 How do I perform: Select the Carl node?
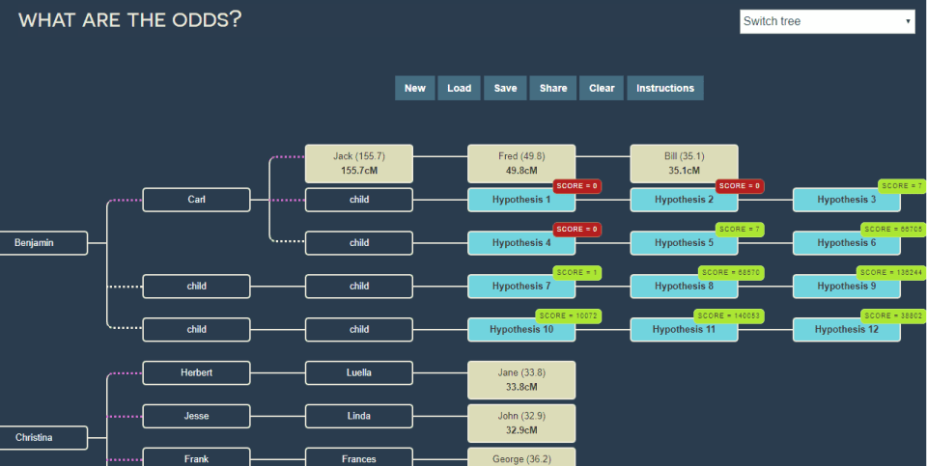coord(196,200)
